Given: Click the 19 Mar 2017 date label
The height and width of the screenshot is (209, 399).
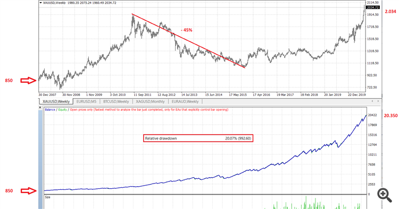Looking at the screenshot, I should click(x=285, y=95).
